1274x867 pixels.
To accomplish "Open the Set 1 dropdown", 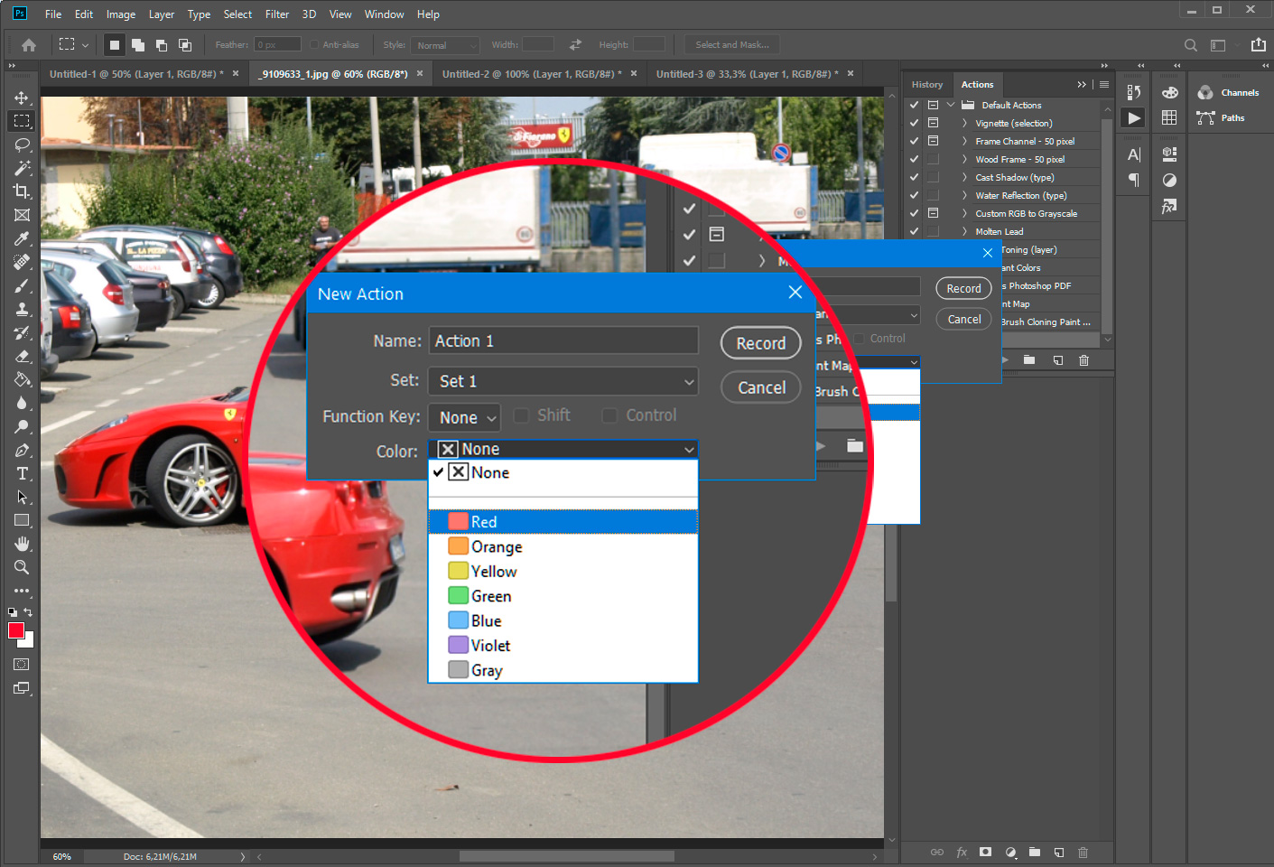I will click(x=563, y=381).
